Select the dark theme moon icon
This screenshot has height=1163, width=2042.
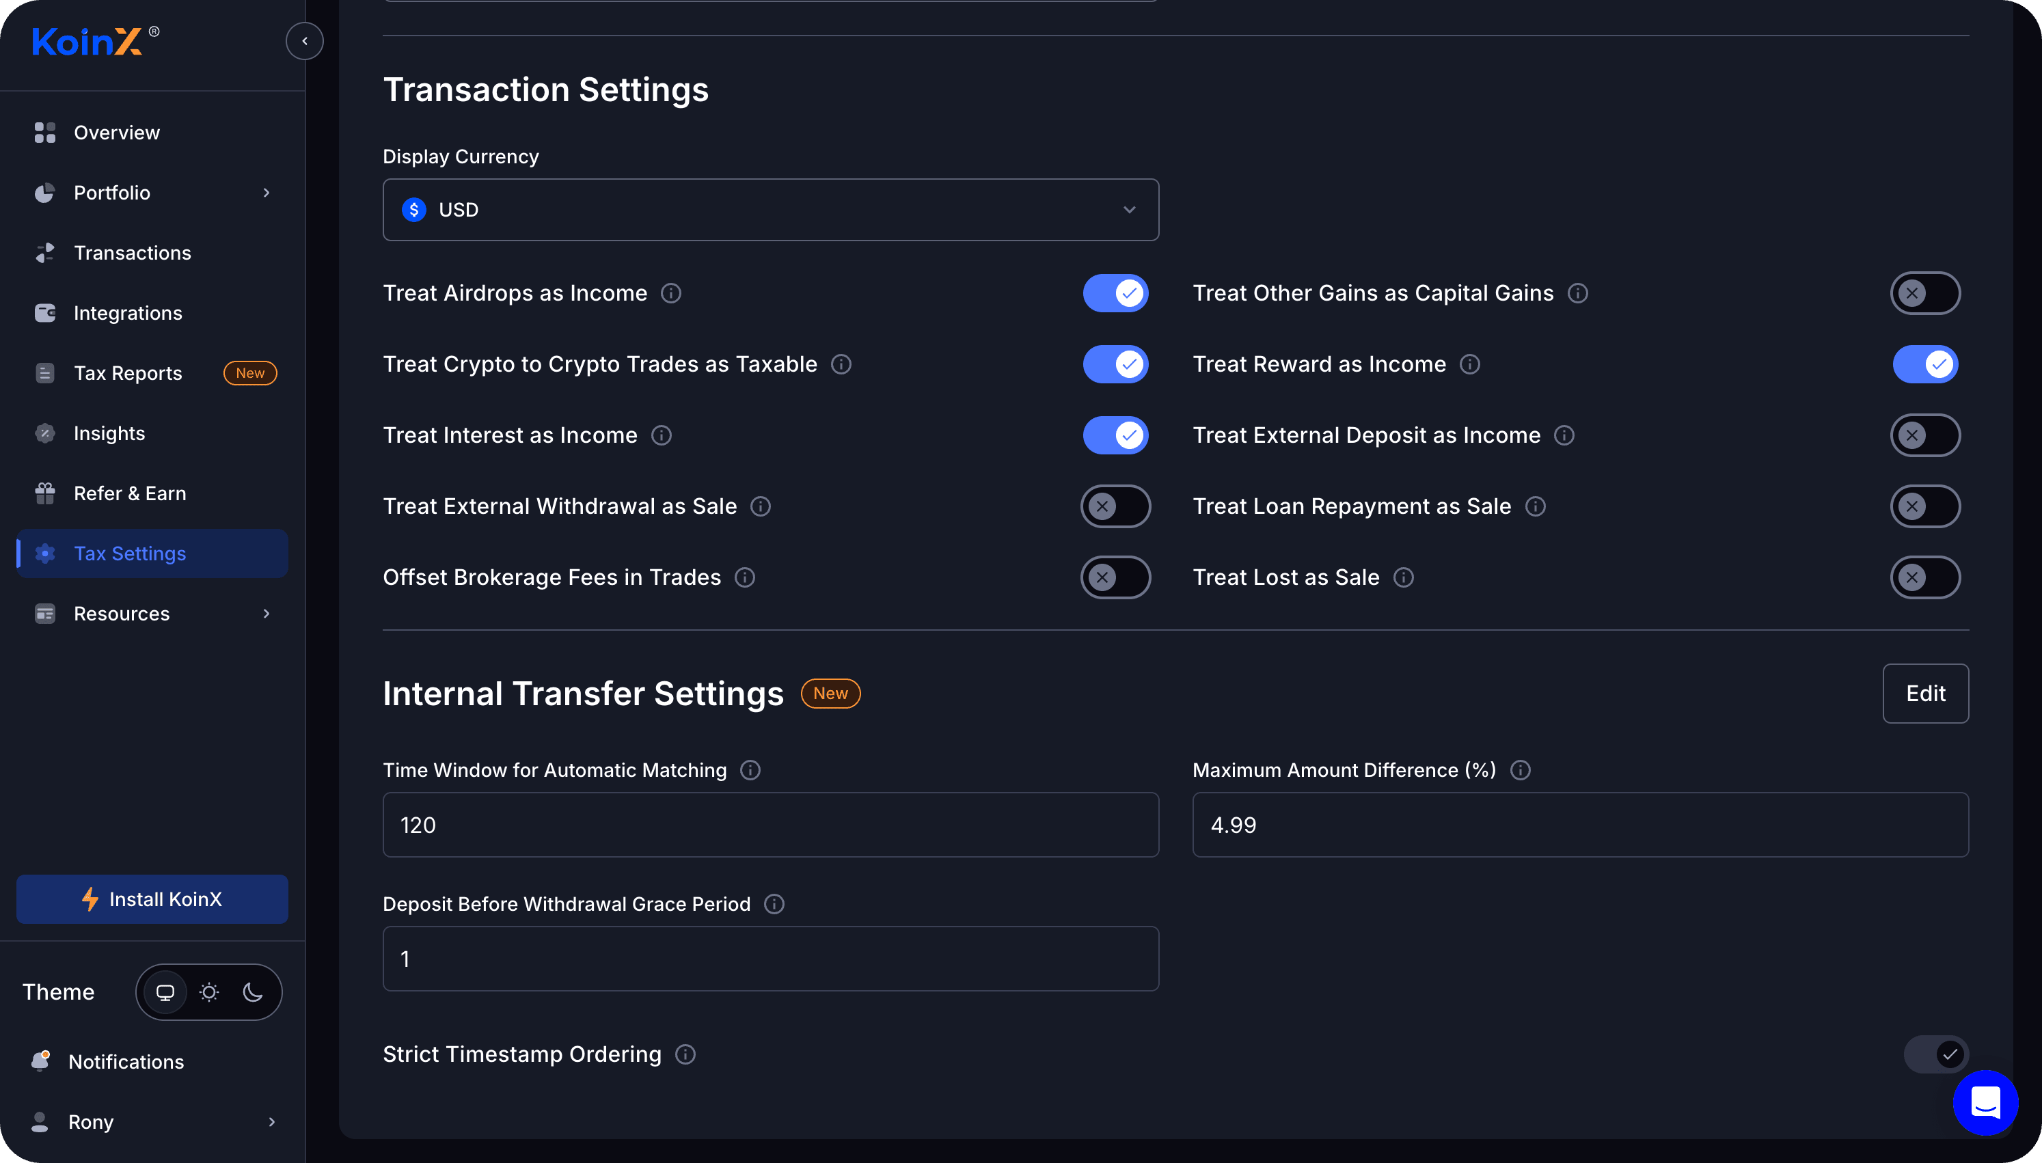253,992
